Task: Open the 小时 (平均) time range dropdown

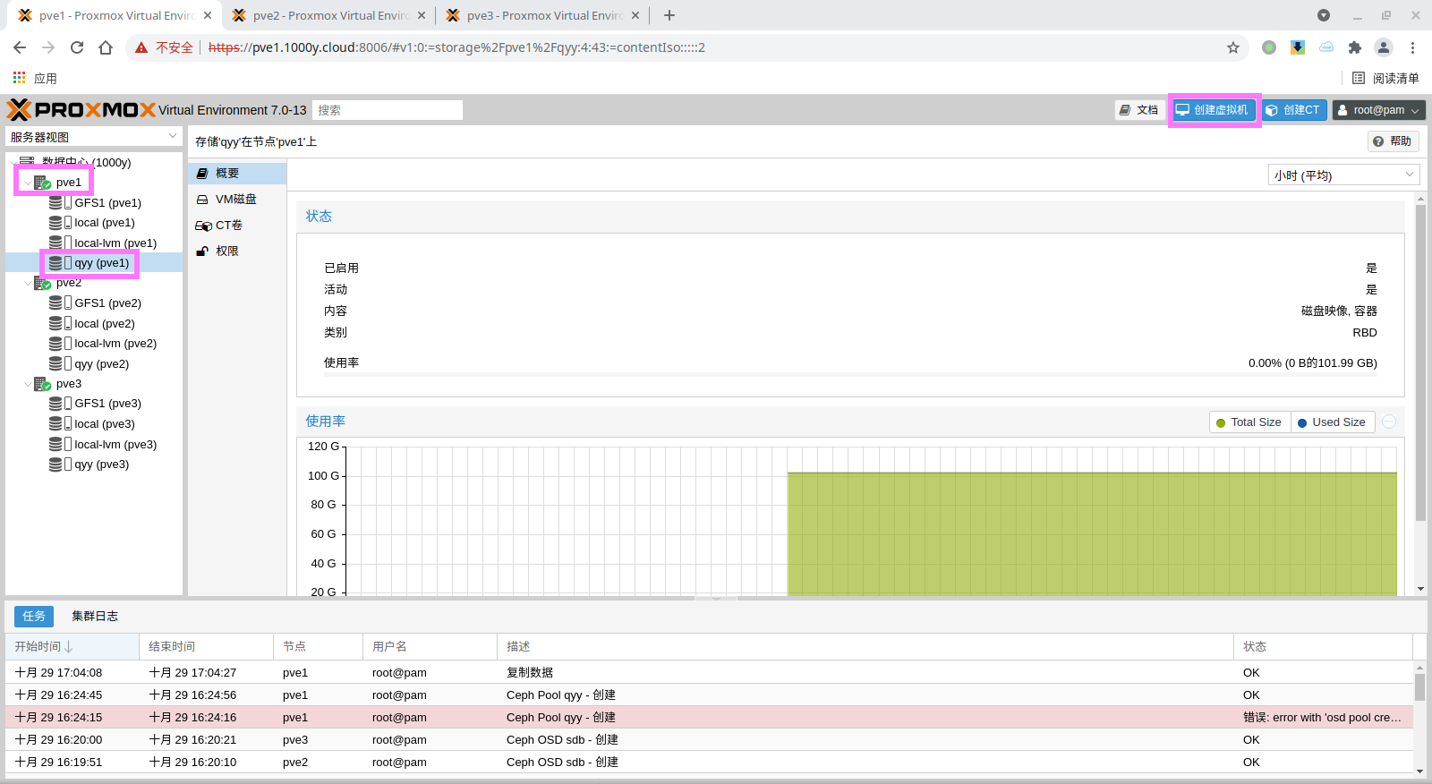Action: [x=1343, y=175]
